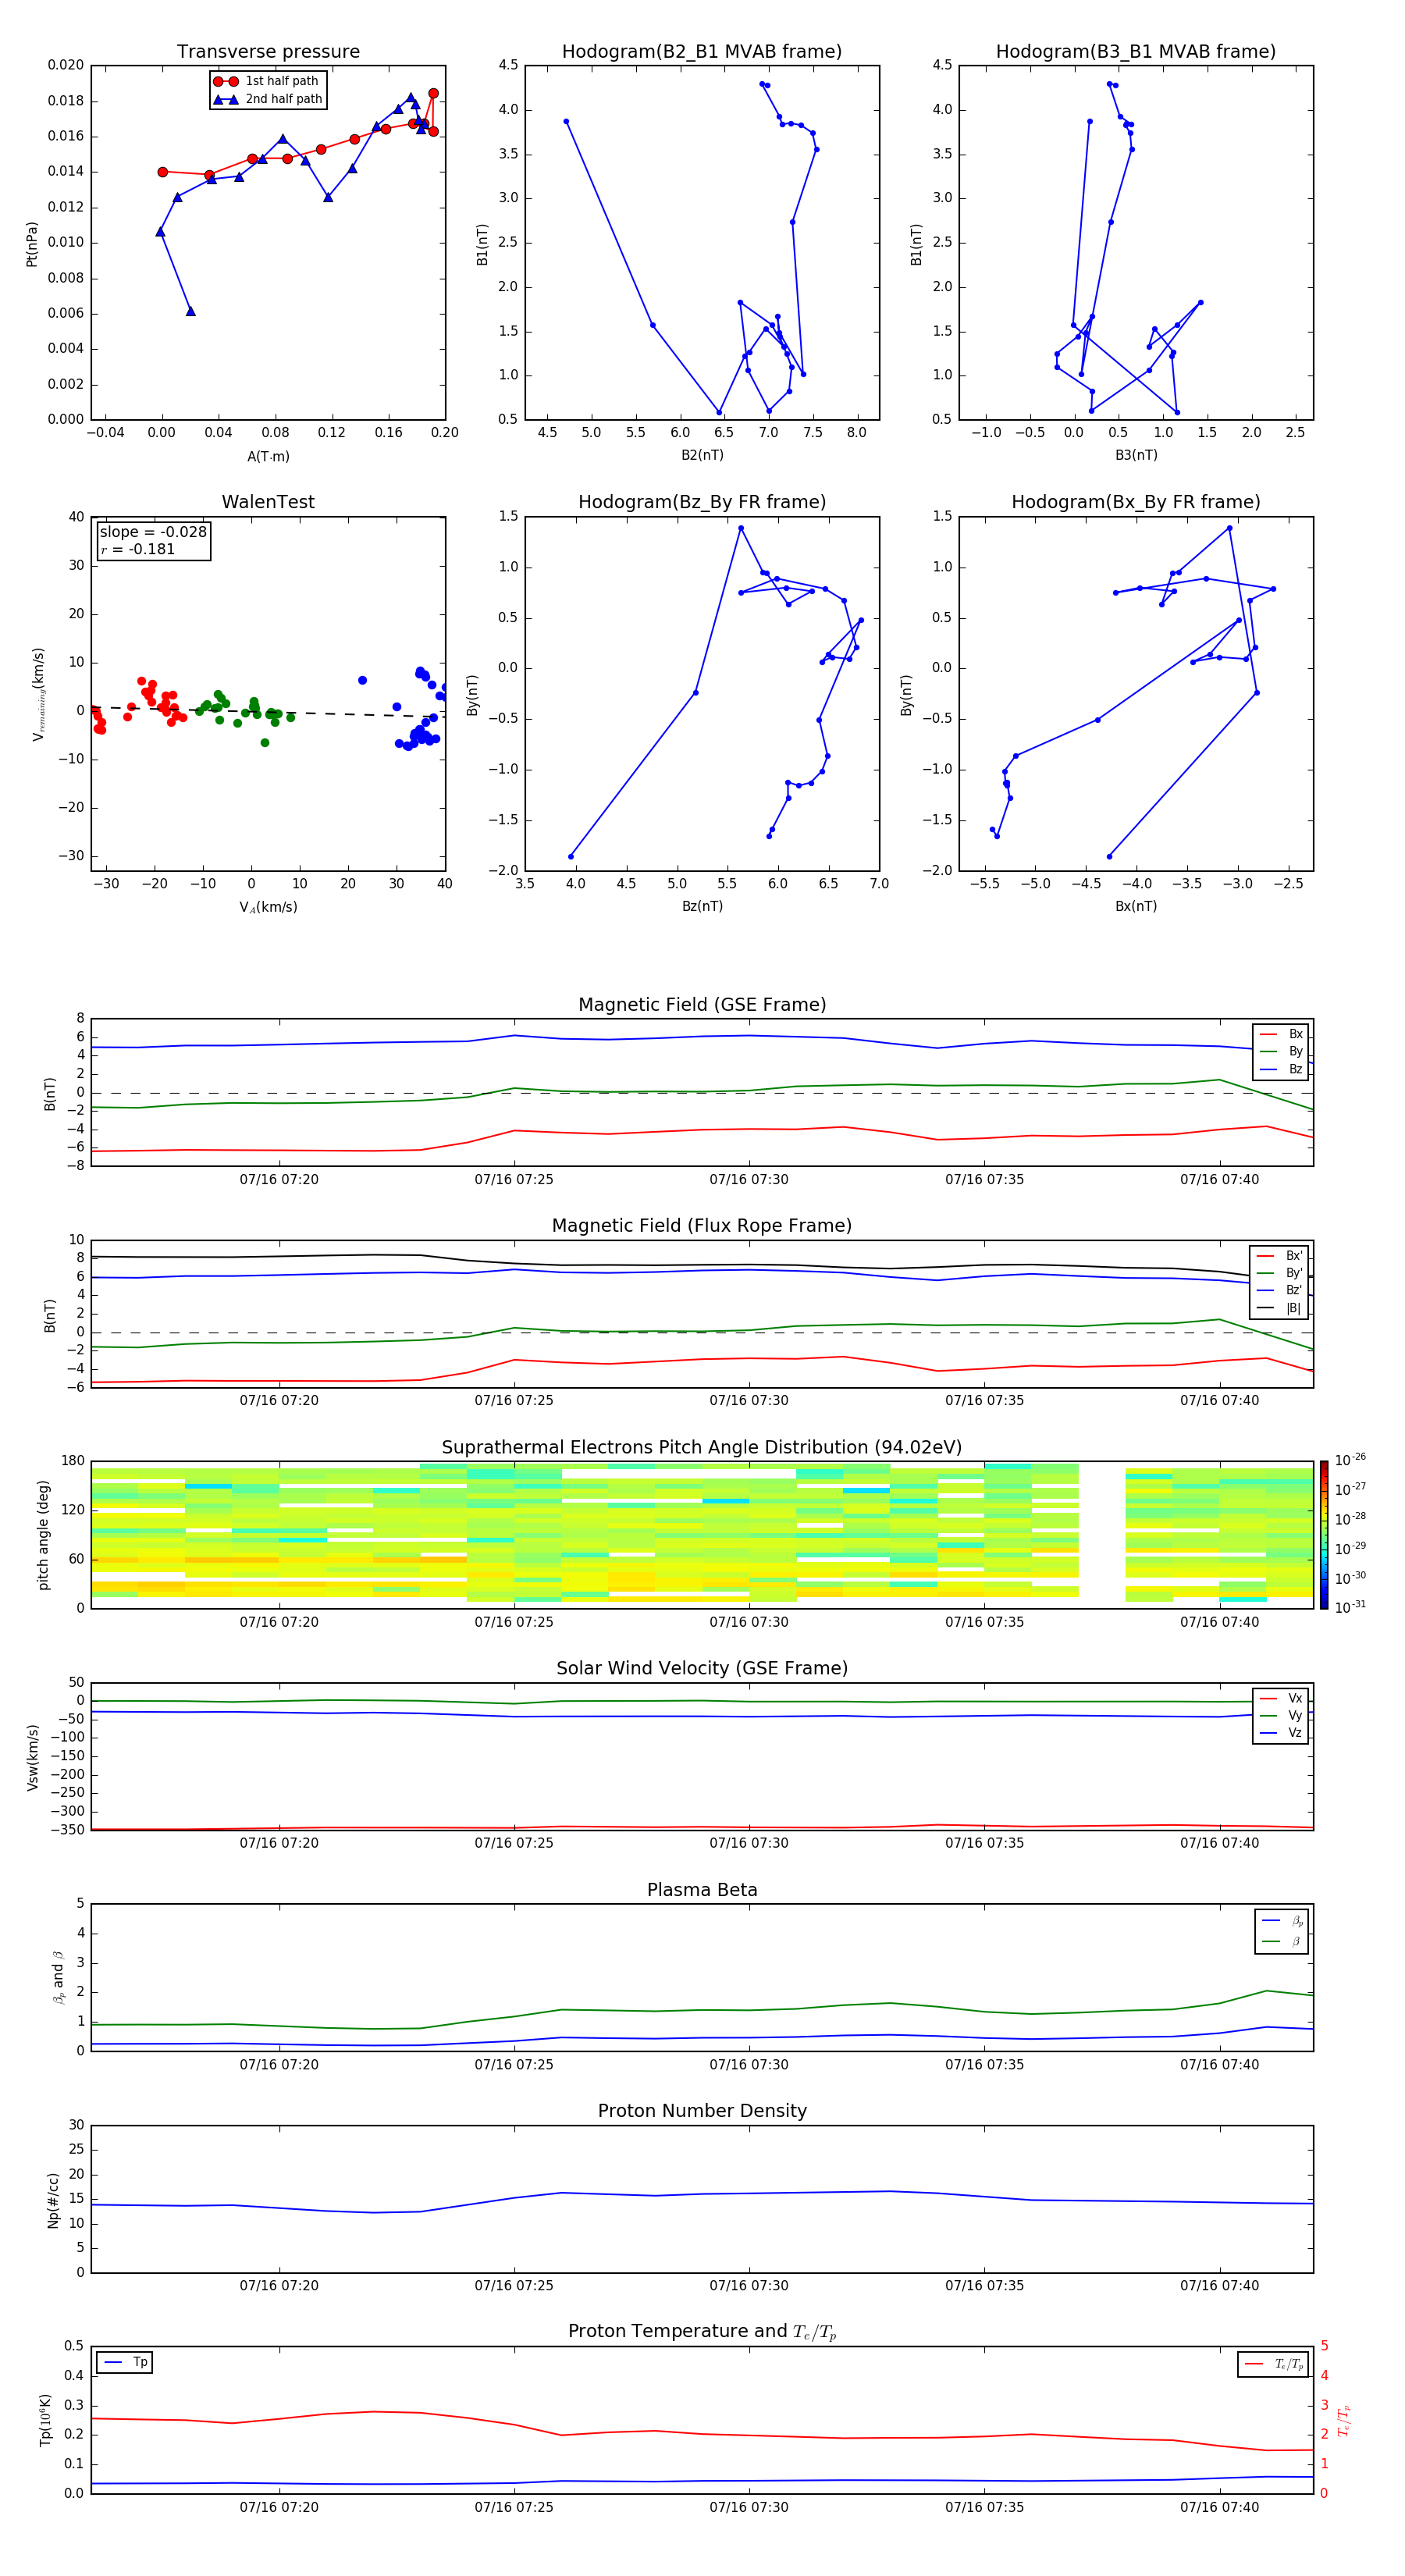Click the "WalenTest" plot title
The image size is (1405, 2576).
[268, 502]
